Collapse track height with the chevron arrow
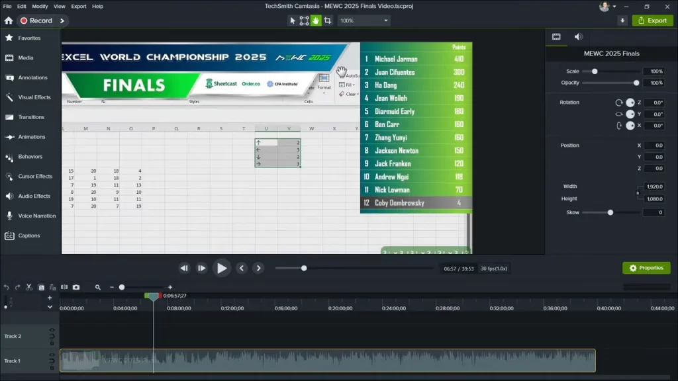Screen dimensions: 678x381 tap(50, 307)
